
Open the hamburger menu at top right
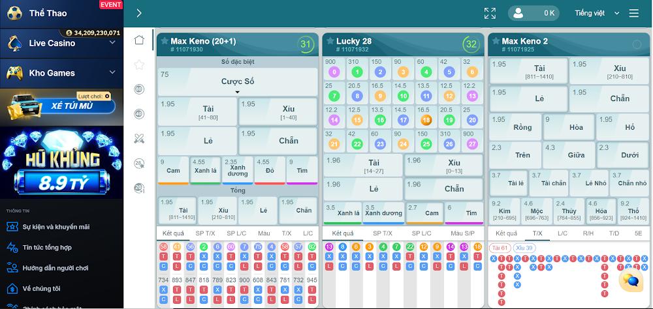click(x=633, y=13)
